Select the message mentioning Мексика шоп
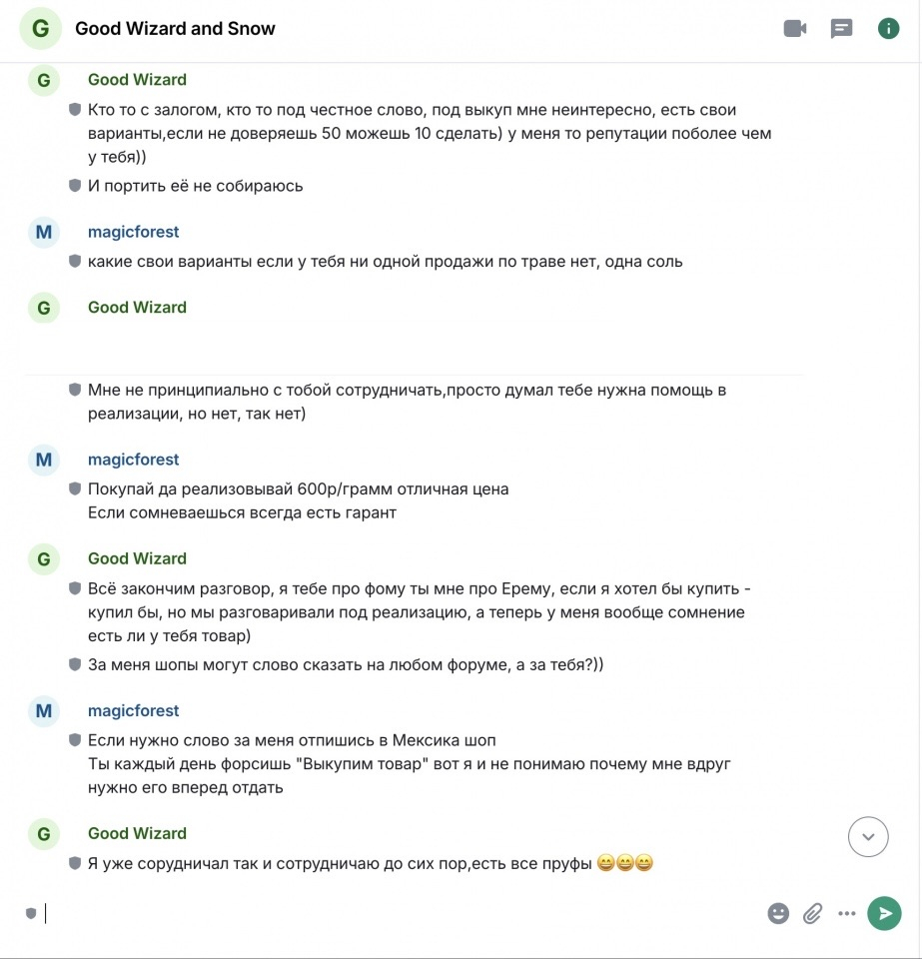Screen dimensions: 922x959 (x=409, y=764)
